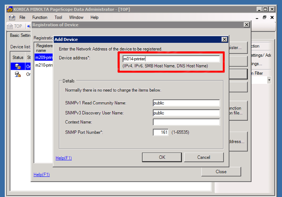
Task: Open Help(F1) link in Registration of Device window
Action: click(42, 174)
